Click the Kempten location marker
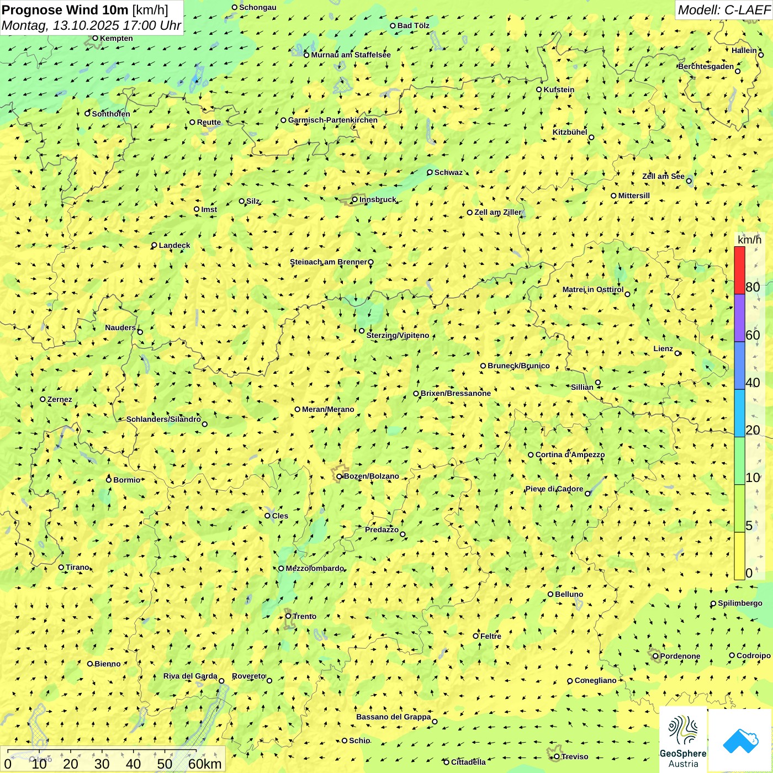This screenshot has height=773, width=773. tap(95, 38)
